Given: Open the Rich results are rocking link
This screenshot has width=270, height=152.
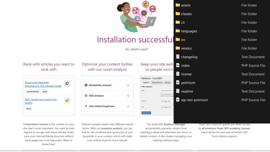Looking at the screenshot, I should tap(41, 101).
